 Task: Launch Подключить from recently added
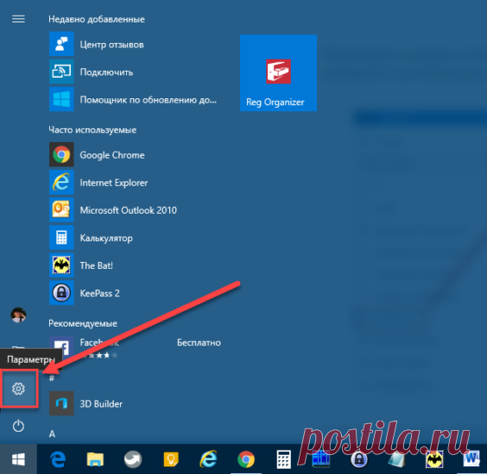[91, 72]
